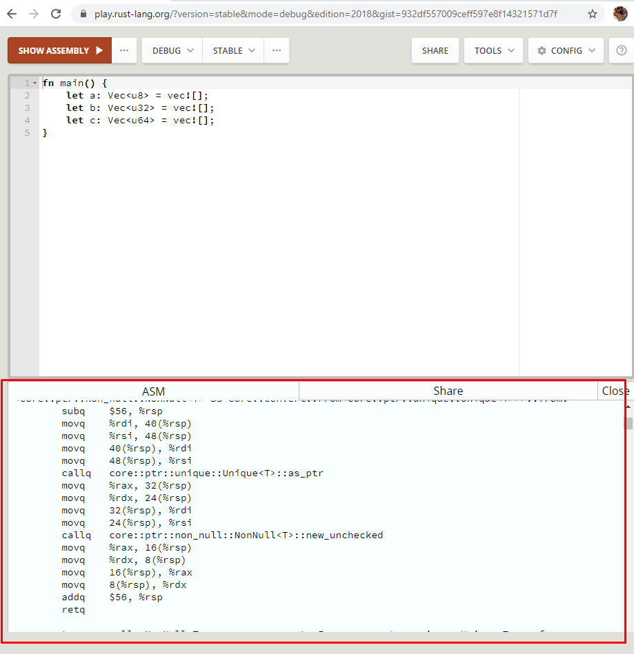Click 'movq %rax, 32(%rsp)' assembly line
Image resolution: width=634 pixels, height=654 pixels.
126,485
